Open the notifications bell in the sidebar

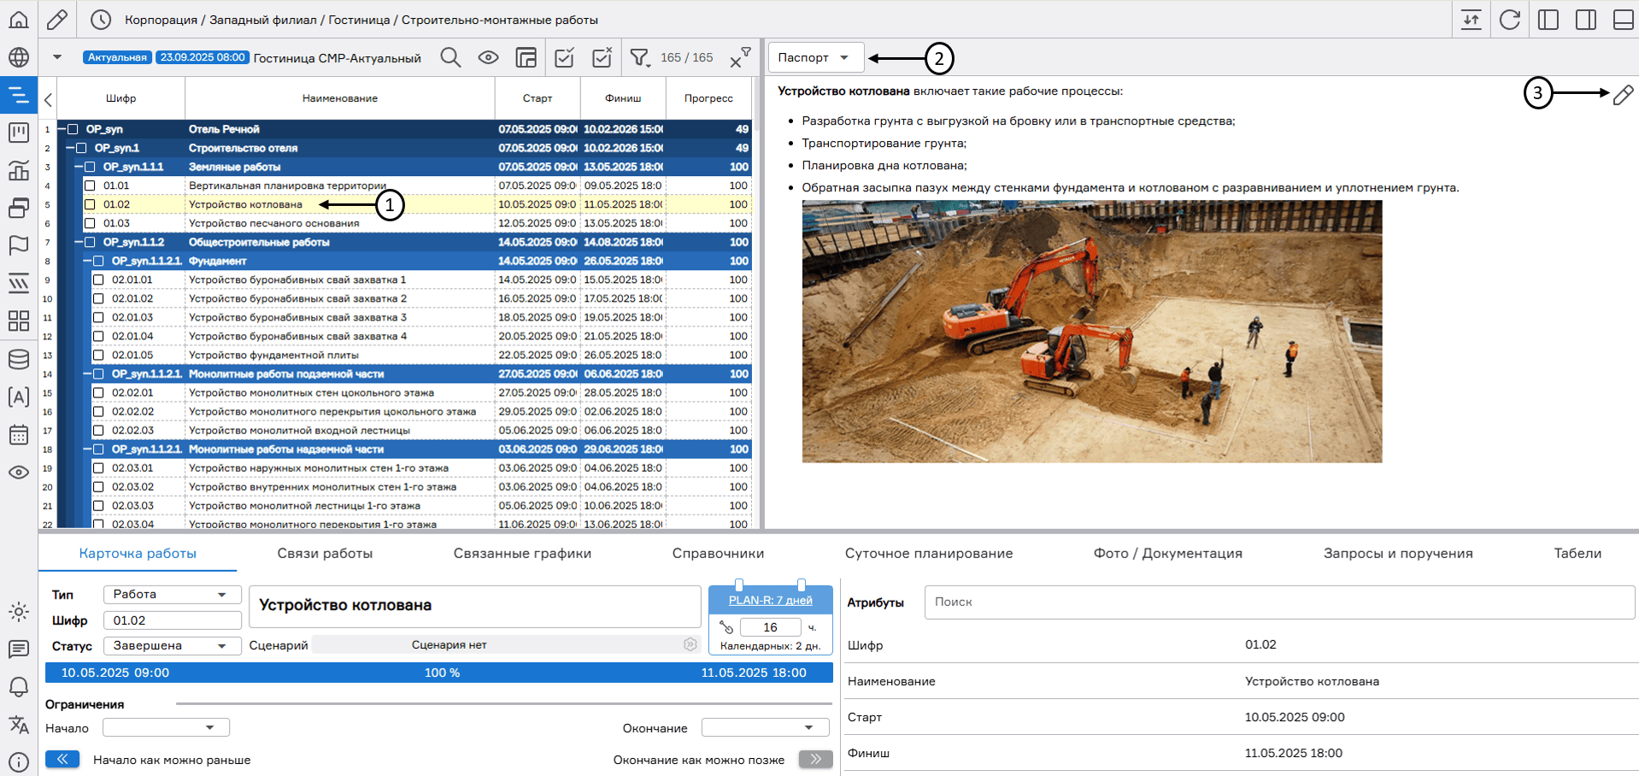(19, 687)
